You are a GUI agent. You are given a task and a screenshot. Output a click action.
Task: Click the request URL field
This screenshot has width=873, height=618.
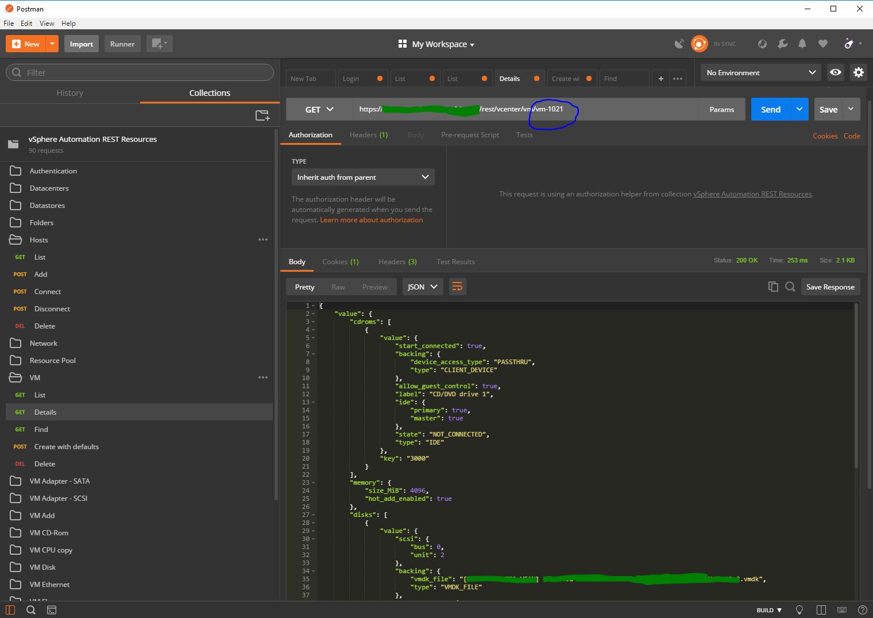[x=526, y=109]
